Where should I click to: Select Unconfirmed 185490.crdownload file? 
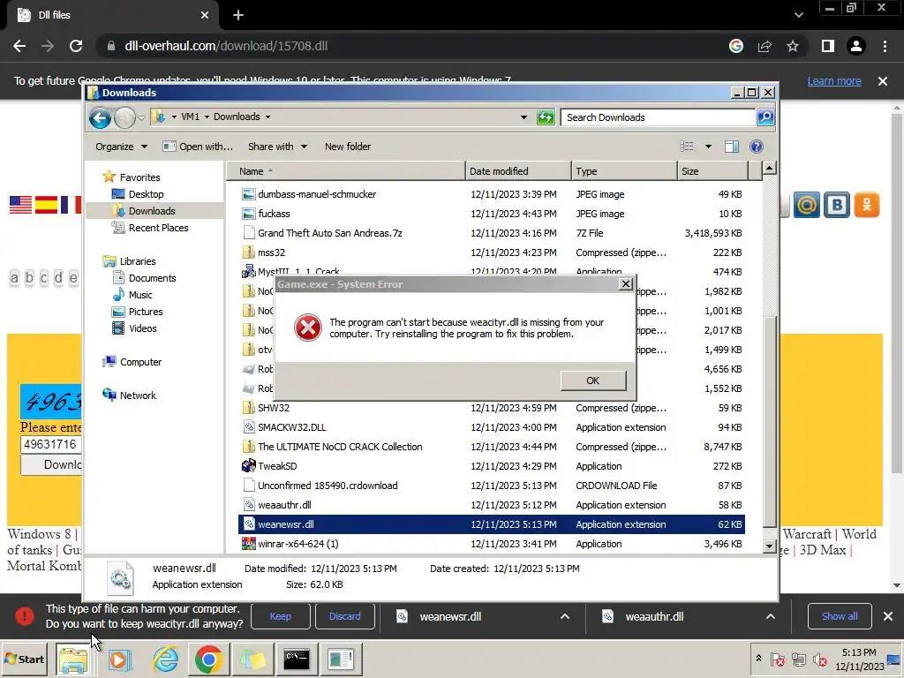point(491,486)
